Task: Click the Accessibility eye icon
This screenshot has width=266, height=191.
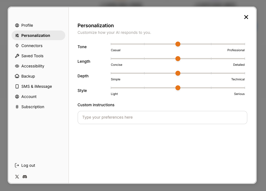Action: (17, 66)
